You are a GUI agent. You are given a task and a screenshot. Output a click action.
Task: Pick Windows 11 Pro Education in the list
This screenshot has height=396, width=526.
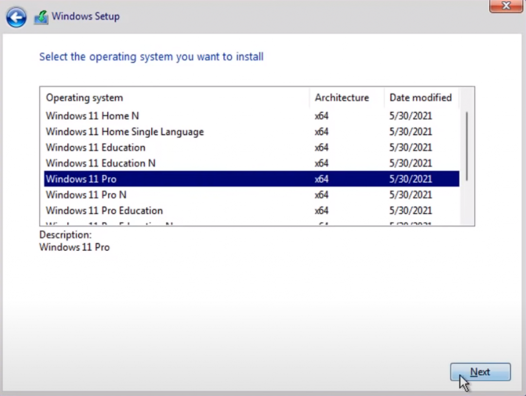(252, 210)
